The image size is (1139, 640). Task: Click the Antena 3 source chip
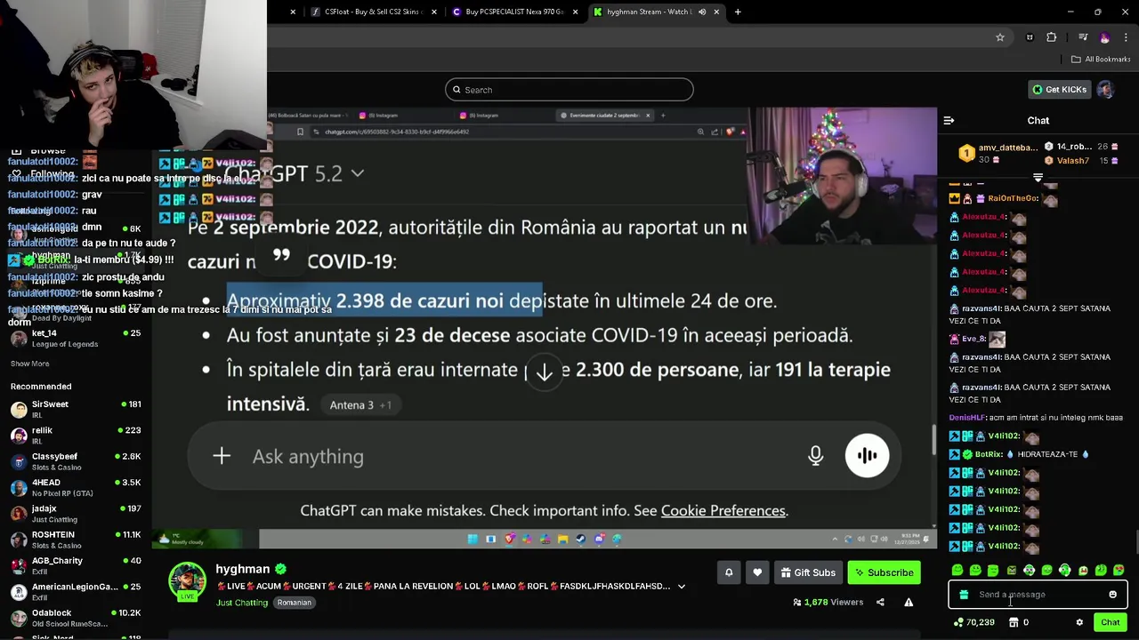pyautogui.click(x=360, y=404)
